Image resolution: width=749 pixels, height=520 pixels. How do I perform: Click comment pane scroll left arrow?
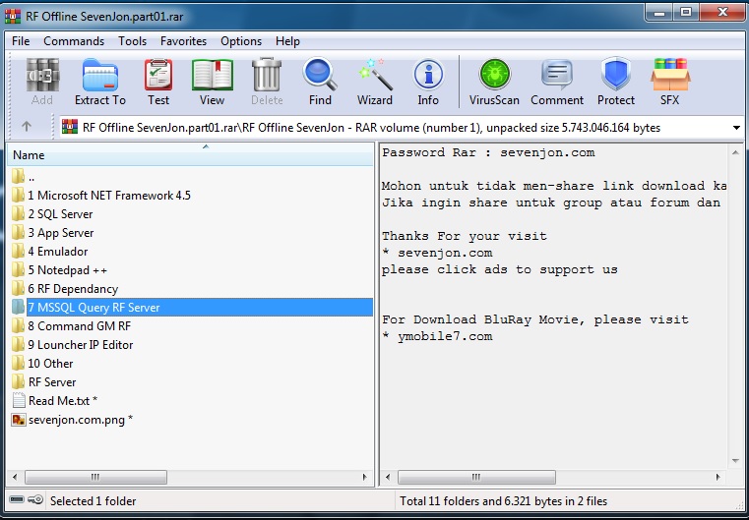[388, 477]
